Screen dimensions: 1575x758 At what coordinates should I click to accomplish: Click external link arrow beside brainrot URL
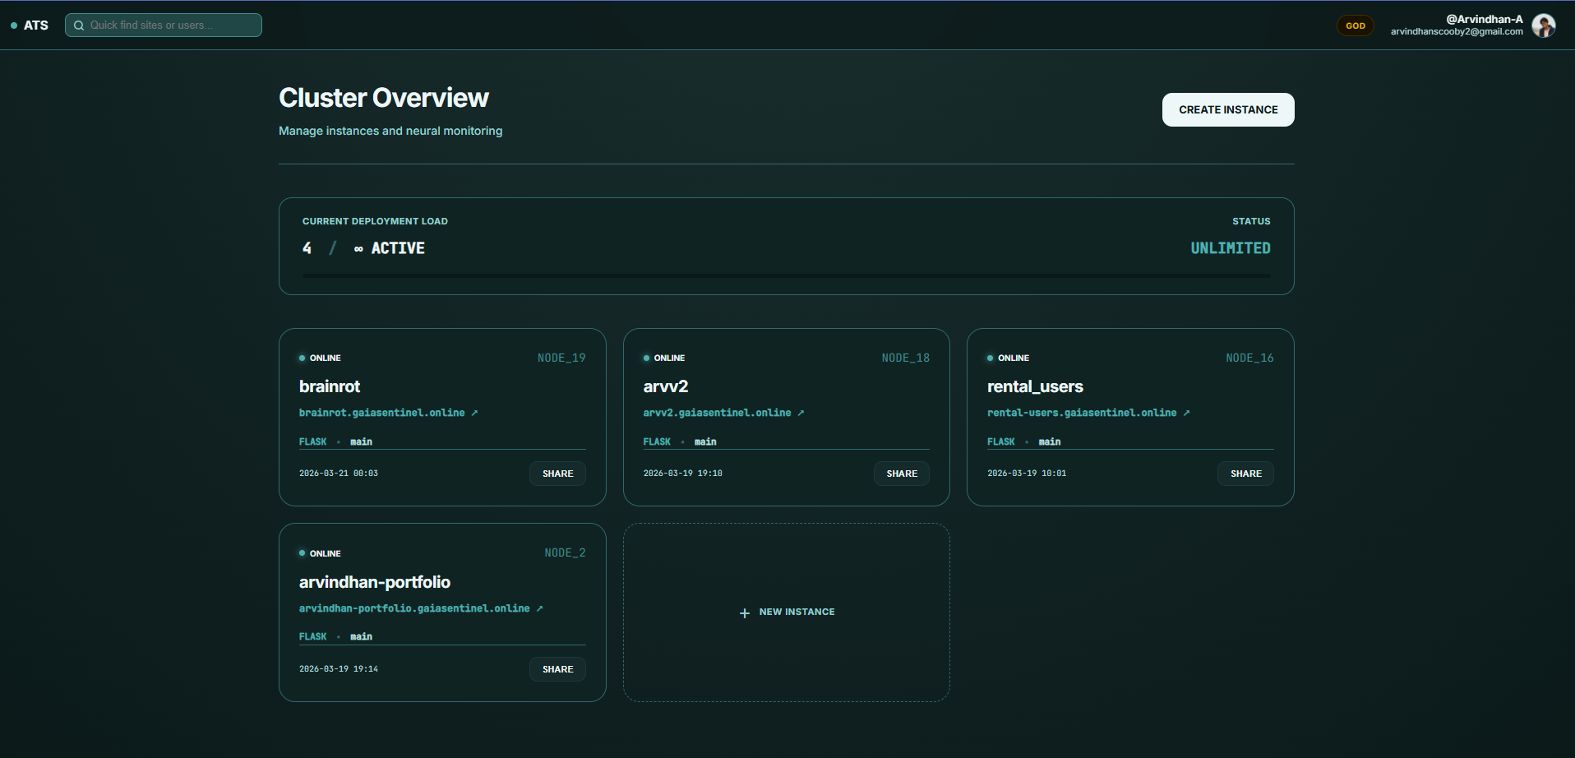474,413
